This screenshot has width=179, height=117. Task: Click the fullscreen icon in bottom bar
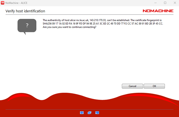pos(82,112)
